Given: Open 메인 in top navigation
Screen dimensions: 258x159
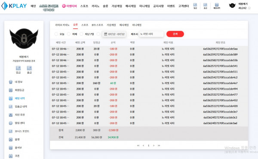Looking at the screenshot, I should coord(33,6).
